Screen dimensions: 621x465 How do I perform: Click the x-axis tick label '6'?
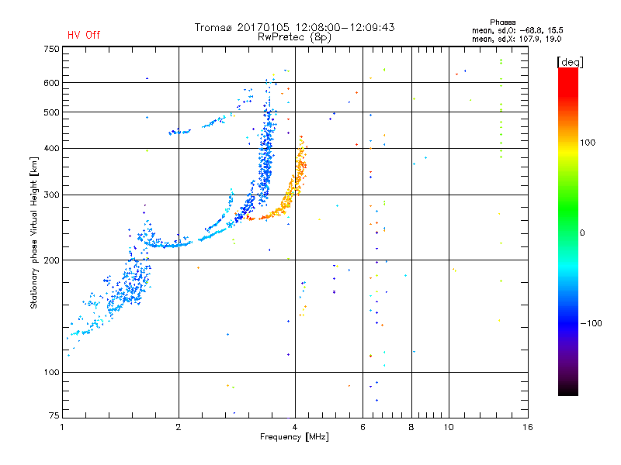coord(363,427)
